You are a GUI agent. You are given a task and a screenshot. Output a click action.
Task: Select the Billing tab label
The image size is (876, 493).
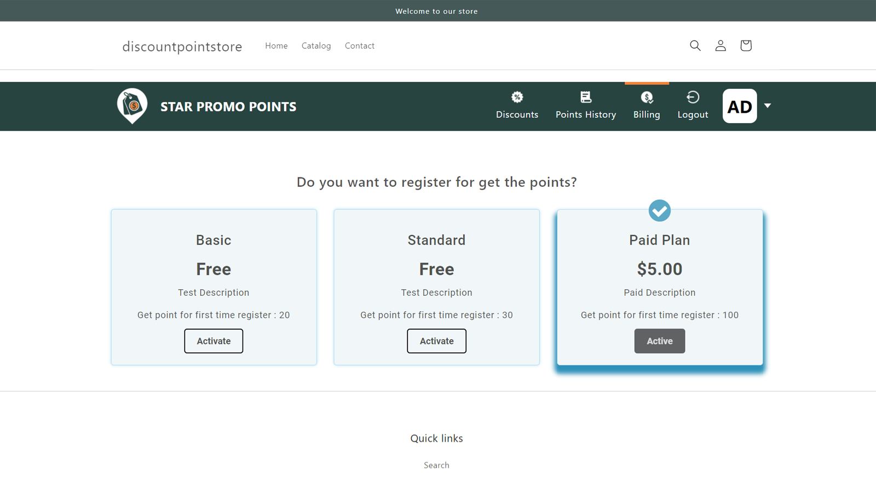(647, 114)
